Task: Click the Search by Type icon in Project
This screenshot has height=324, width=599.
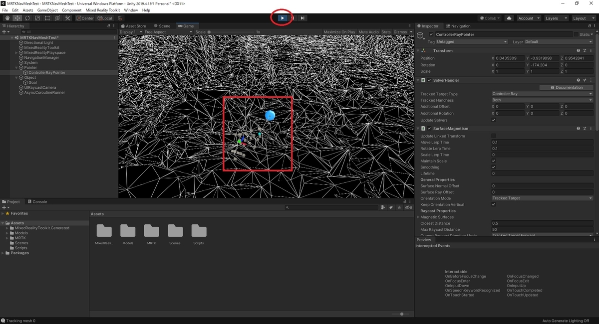Action: [x=383, y=207]
